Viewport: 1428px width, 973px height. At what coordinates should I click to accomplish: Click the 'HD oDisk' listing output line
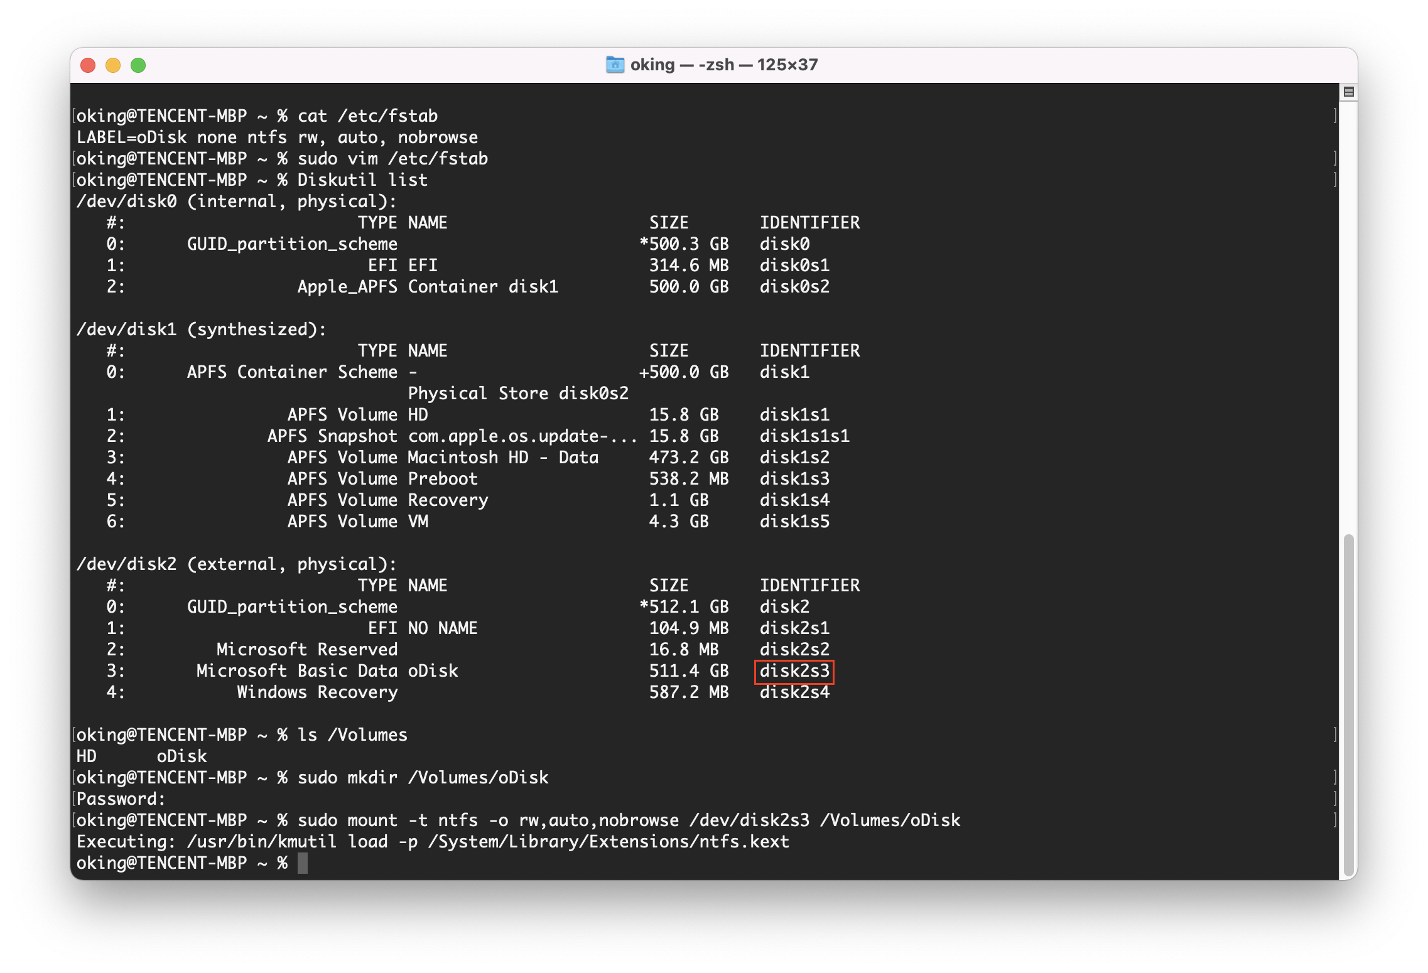tap(141, 756)
